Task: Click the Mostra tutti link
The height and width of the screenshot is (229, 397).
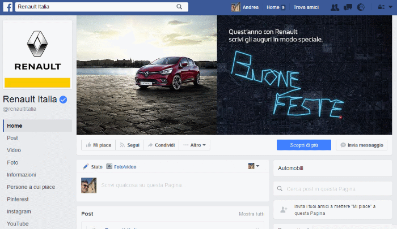Action: 251,214
